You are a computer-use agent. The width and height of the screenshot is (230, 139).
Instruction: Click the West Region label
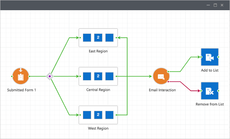[x=98, y=128]
